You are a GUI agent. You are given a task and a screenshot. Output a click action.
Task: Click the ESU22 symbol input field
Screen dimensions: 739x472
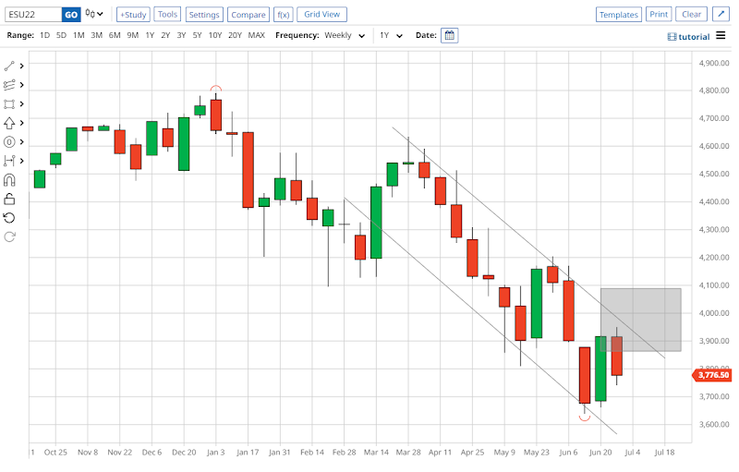coord(31,15)
